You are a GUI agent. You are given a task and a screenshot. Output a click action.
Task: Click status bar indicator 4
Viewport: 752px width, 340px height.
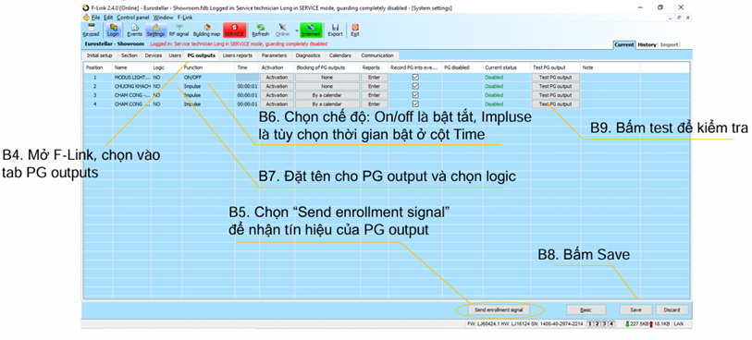[611, 324]
